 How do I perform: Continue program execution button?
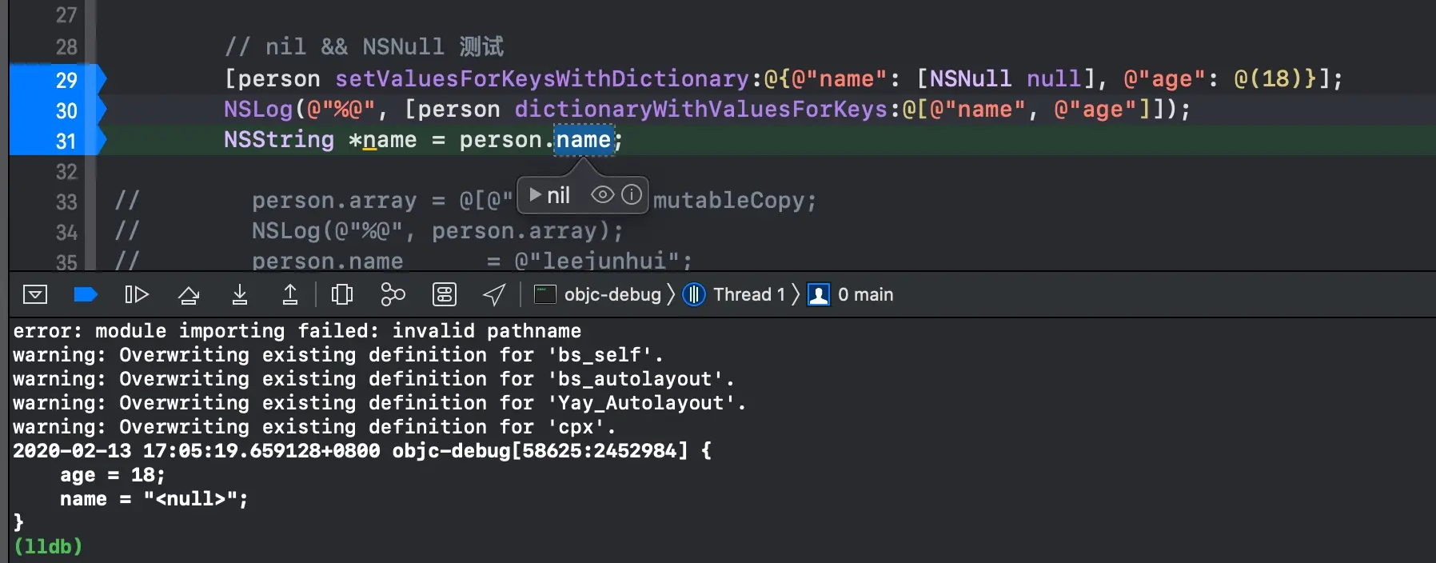coord(137,295)
